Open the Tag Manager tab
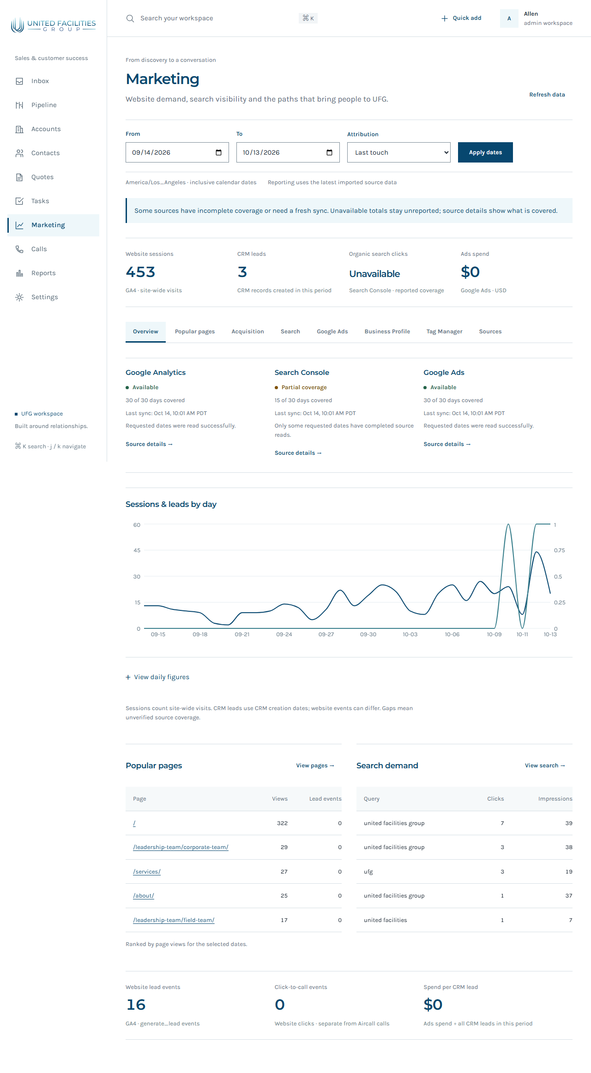This screenshot has height=1073, width=591. [445, 332]
